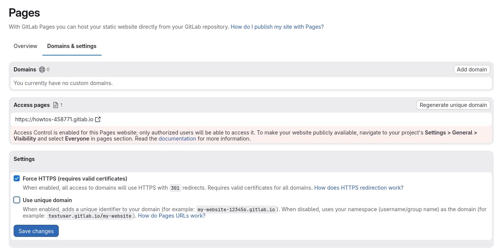The image size is (498, 252).
Task: Select the Domains & settings tab
Action: tap(72, 46)
